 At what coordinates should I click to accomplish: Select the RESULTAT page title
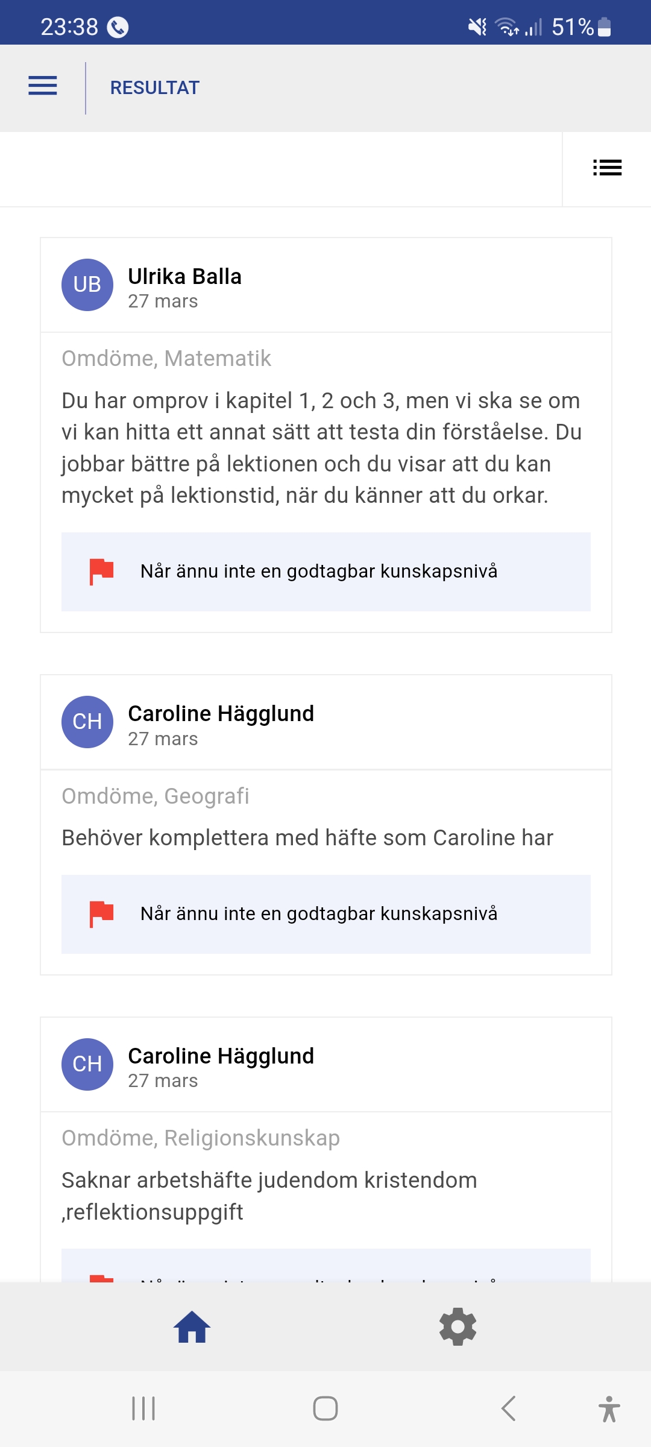click(154, 88)
